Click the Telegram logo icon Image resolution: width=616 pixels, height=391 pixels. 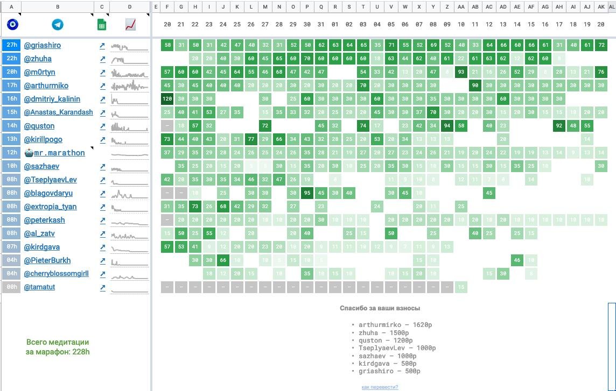[x=58, y=25]
